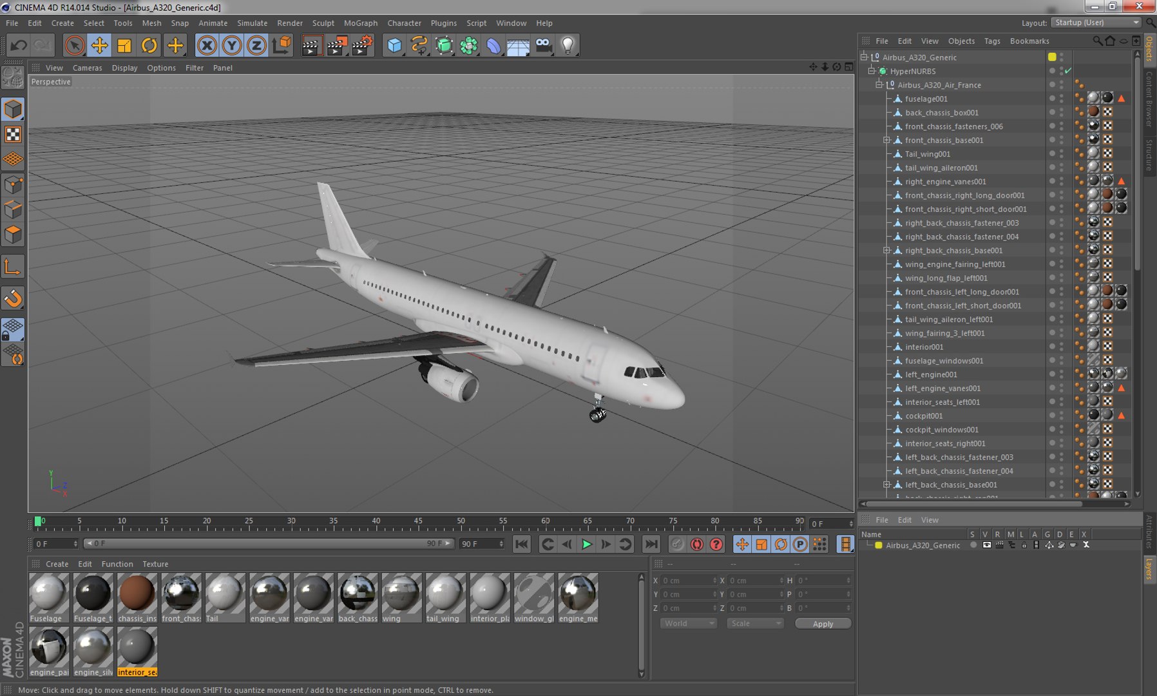
Task: Expand right_back_chassis_base001 node
Action: tap(886, 250)
